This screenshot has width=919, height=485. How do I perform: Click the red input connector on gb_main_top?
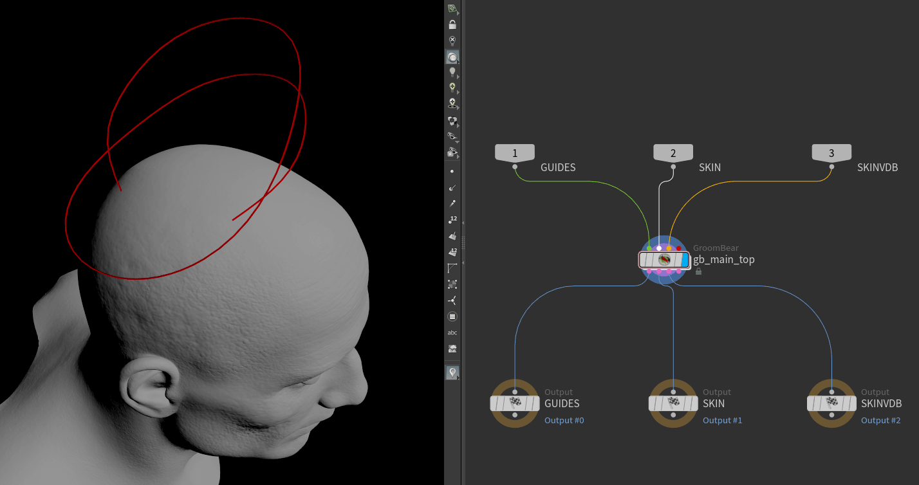679,248
